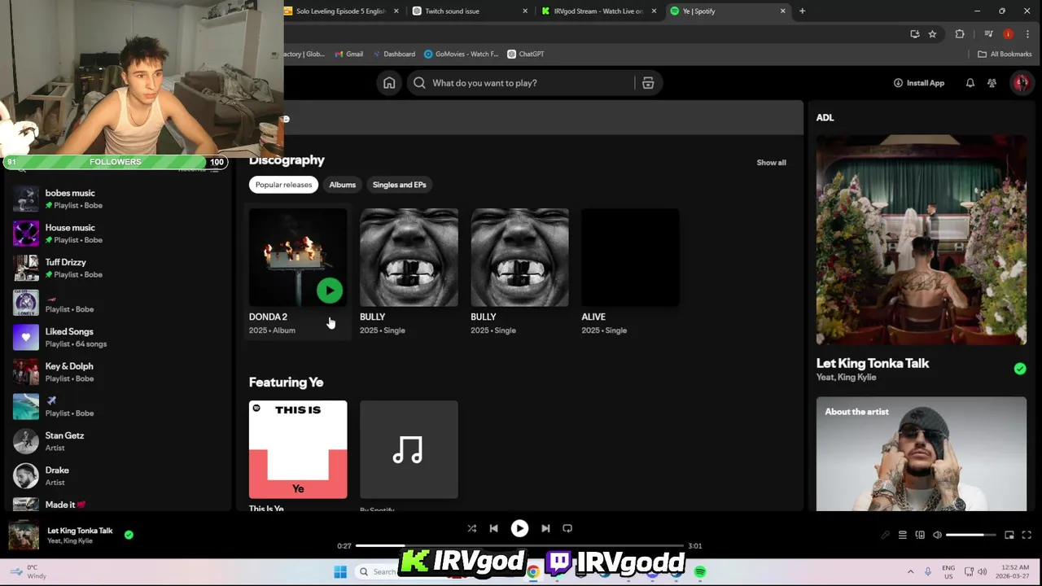The width and height of the screenshot is (1042, 586).
Task: Open the lyrics microphone icon
Action: click(885, 535)
